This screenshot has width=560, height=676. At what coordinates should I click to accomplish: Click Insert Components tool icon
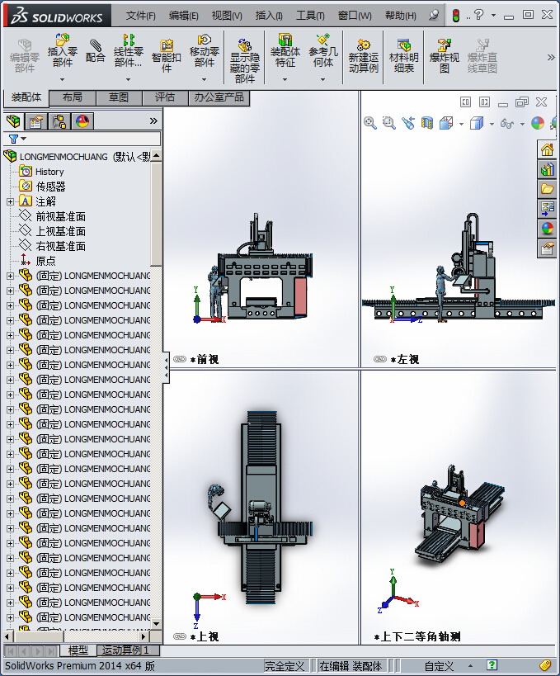point(63,40)
